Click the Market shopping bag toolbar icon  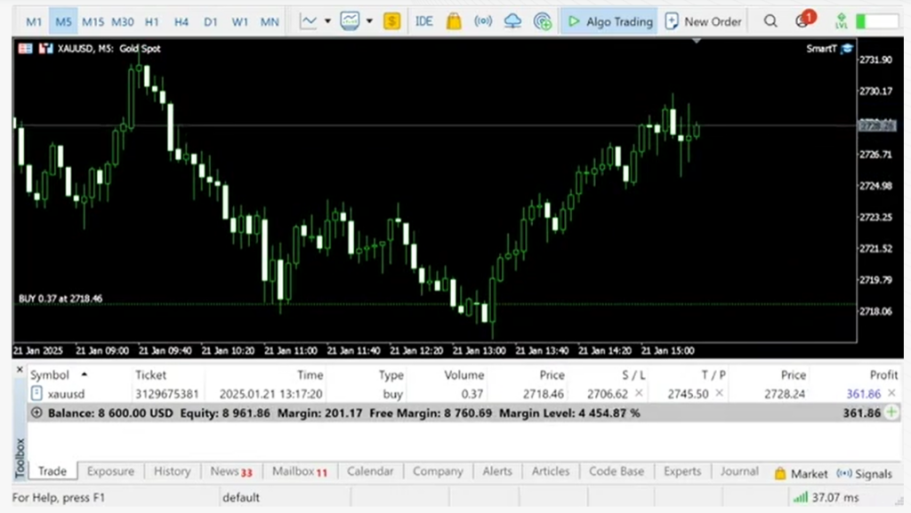[454, 20]
